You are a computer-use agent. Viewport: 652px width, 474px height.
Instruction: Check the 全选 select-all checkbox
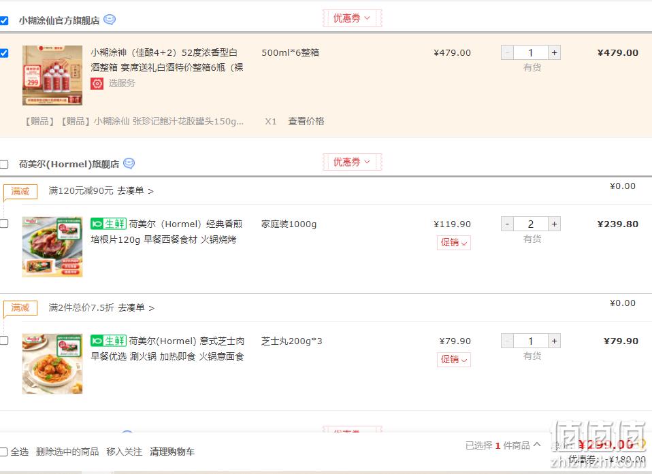[3, 452]
